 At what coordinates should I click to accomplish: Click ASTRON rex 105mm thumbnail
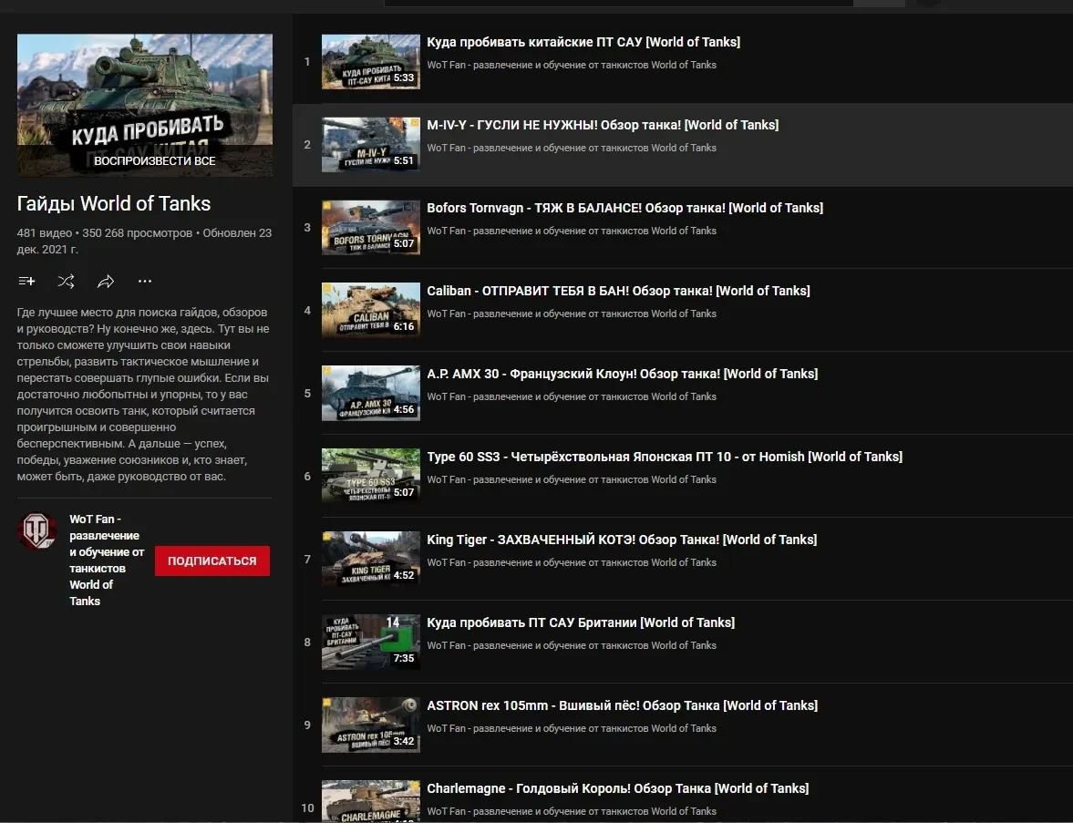coord(370,725)
